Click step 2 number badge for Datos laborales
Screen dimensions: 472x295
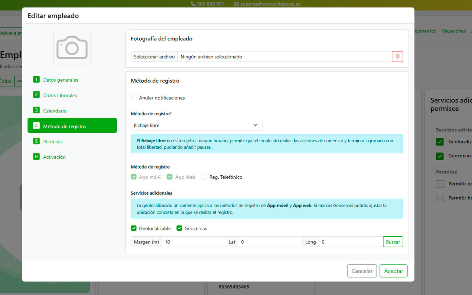[36, 95]
